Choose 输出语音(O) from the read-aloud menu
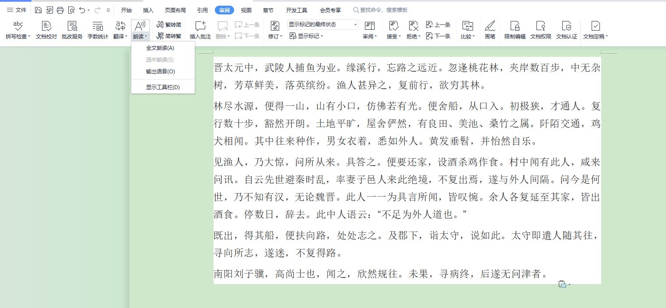The width and height of the screenshot is (666, 308). 163,72
